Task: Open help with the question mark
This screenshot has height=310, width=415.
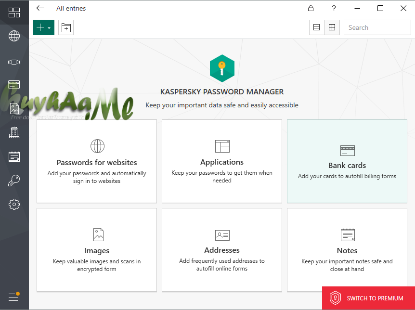Action: 334,8
